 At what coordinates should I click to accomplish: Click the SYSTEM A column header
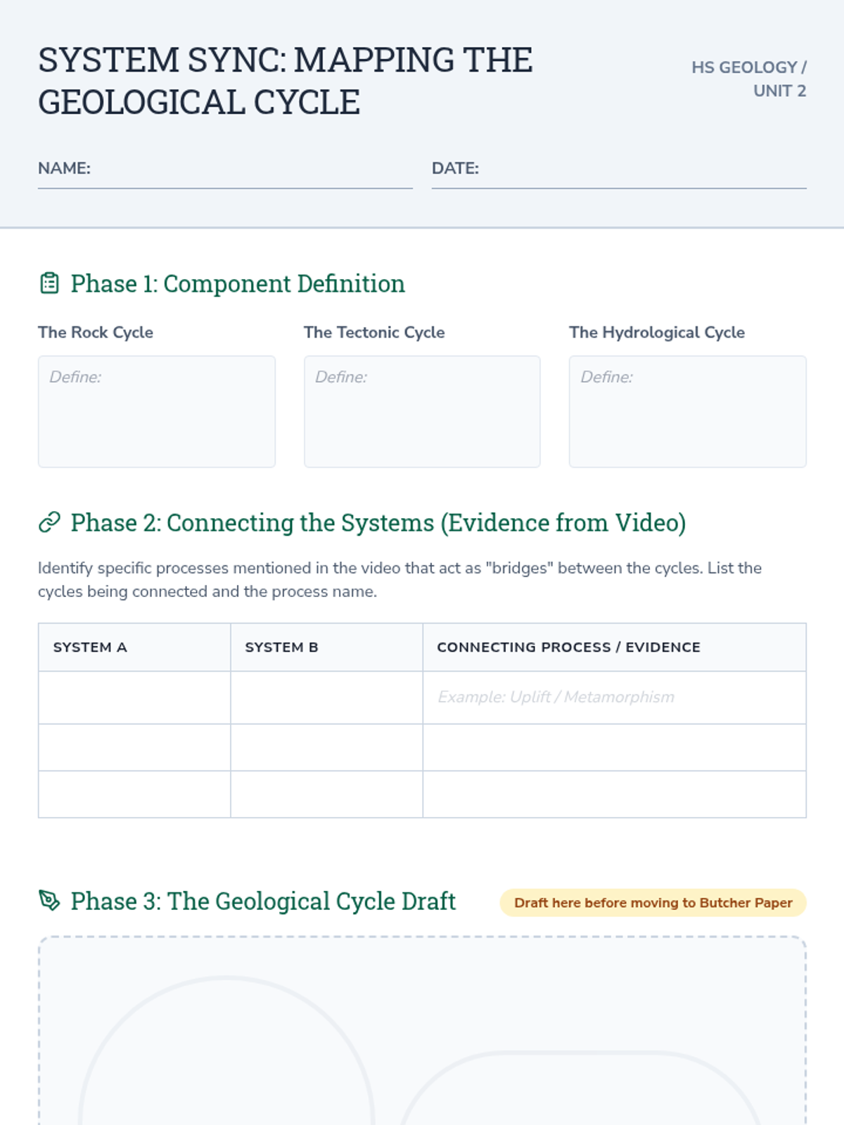pos(90,648)
